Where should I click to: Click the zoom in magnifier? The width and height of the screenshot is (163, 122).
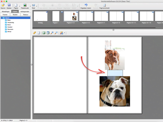[x=52, y=33]
